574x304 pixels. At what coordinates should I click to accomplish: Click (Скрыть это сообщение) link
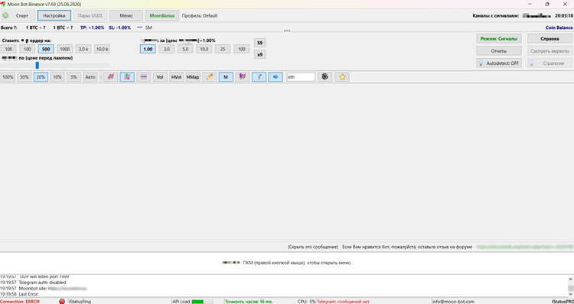pyautogui.click(x=312, y=247)
